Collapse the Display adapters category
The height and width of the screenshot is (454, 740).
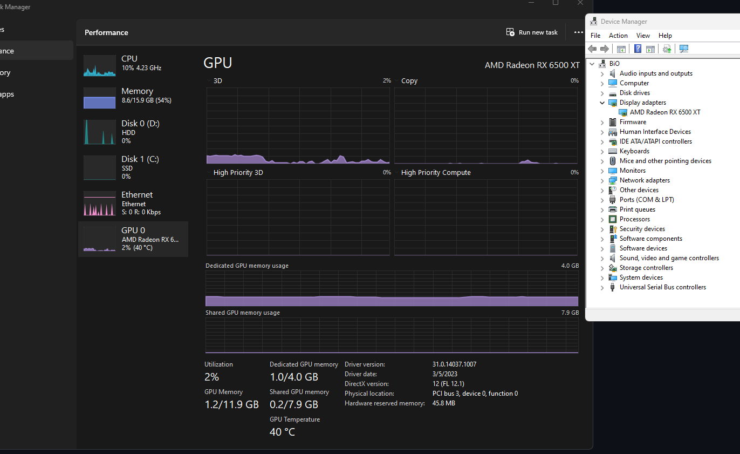602,102
